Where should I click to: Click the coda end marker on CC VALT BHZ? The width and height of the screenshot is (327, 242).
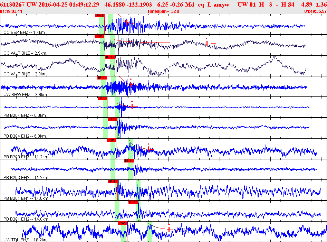[x=207, y=43]
